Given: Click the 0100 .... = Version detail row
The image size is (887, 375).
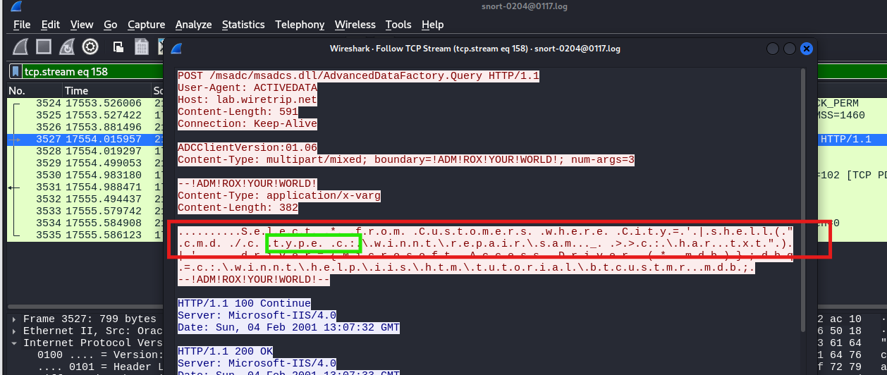Looking at the screenshot, I should [100, 355].
